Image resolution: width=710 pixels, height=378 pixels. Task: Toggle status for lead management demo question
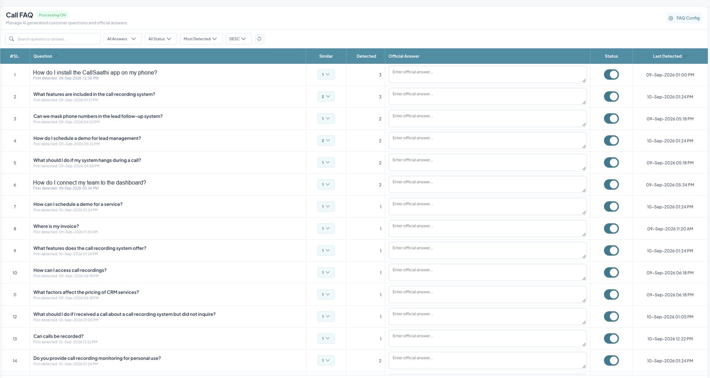[x=611, y=141]
